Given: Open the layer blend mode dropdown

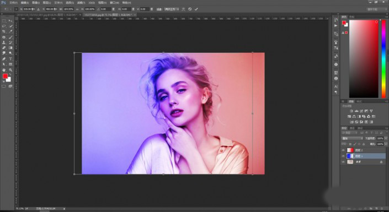Looking at the screenshot, I should (352, 138).
